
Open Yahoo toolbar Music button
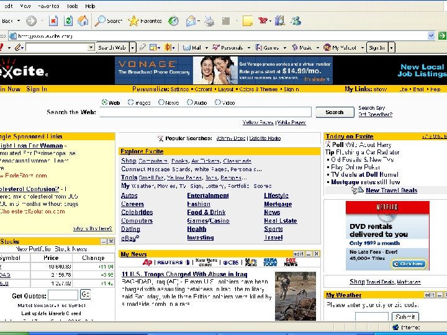(302, 48)
